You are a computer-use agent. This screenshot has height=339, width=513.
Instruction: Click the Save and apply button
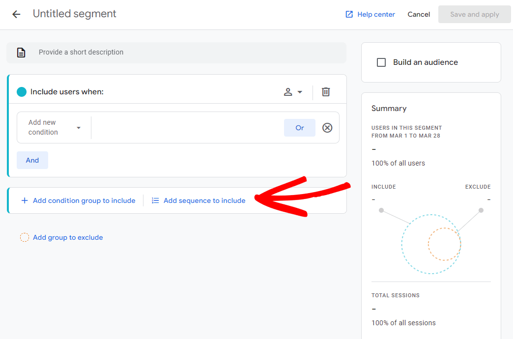[x=474, y=14]
